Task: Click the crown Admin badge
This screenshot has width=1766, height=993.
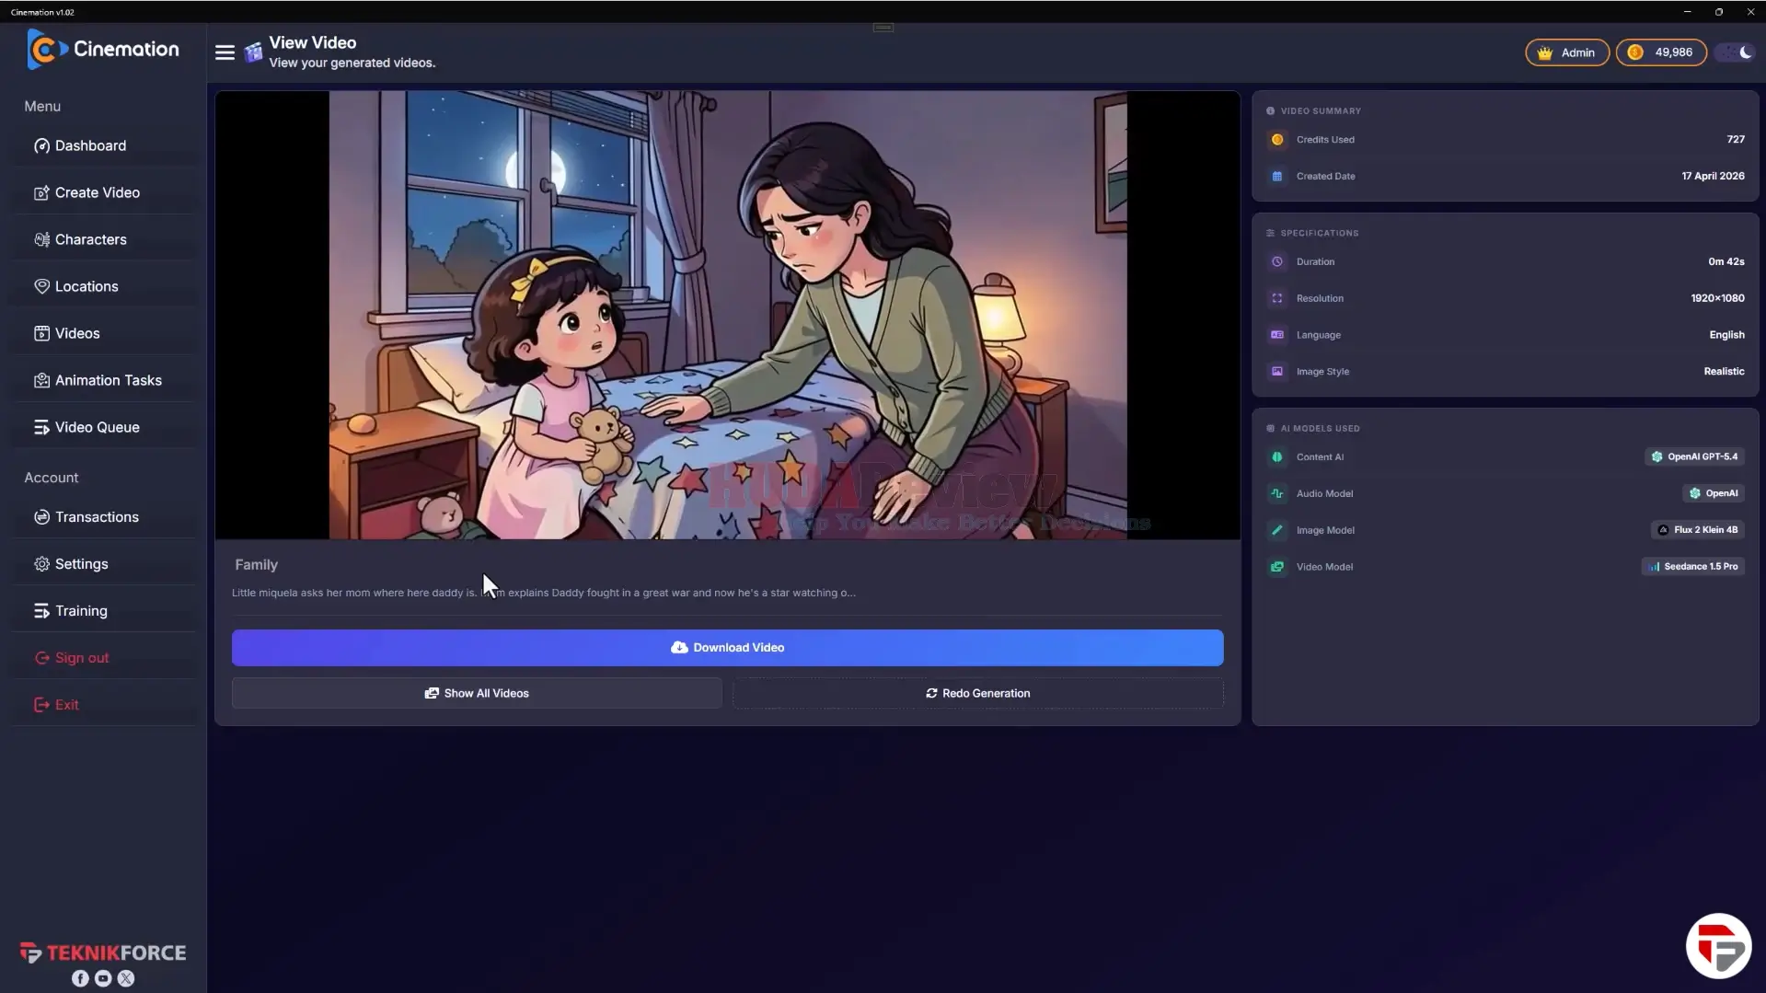Action: [x=1566, y=52]
